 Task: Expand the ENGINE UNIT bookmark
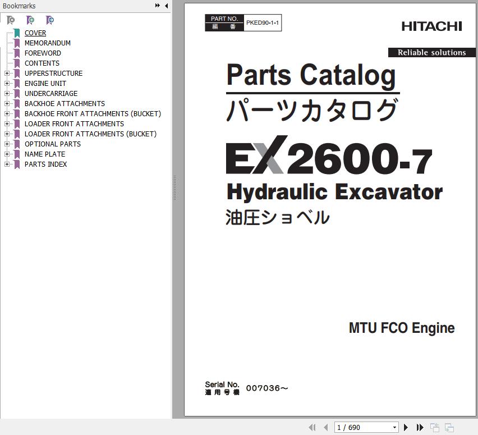(x=7, y=83)
